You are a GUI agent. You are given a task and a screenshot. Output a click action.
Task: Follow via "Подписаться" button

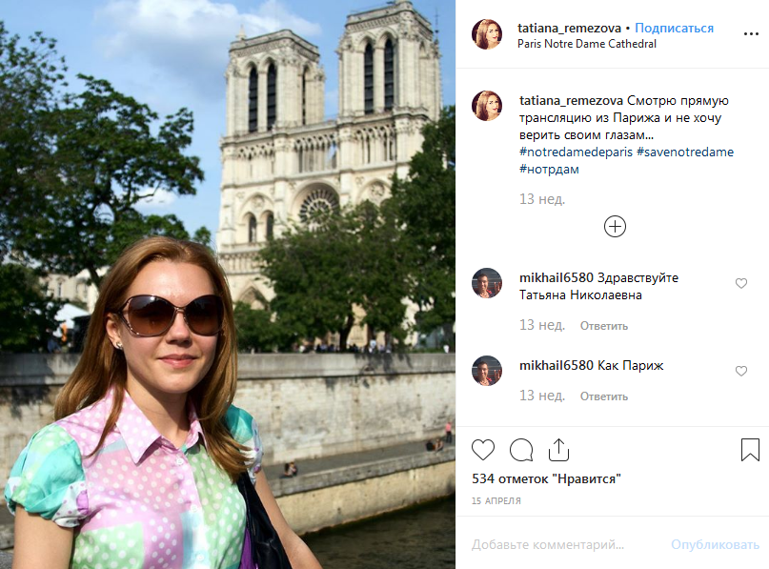pos(674,28)
